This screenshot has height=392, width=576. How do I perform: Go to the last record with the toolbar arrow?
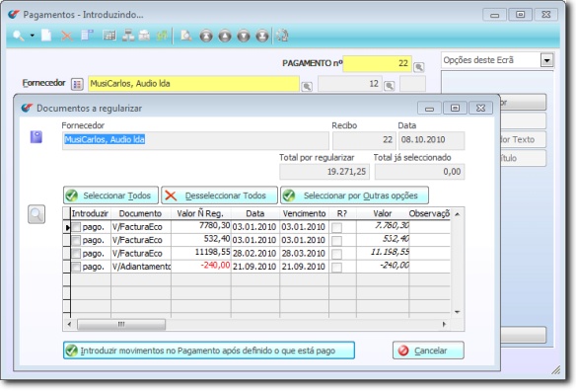[262, 36]
